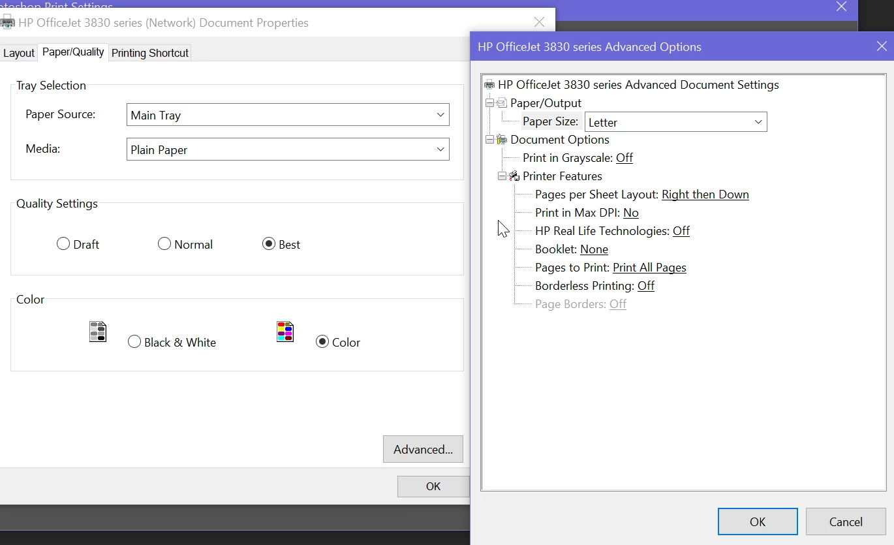Select the Printer Features tree label
The height and width of the screenshot is (545, 894).
tap(563, 176)
